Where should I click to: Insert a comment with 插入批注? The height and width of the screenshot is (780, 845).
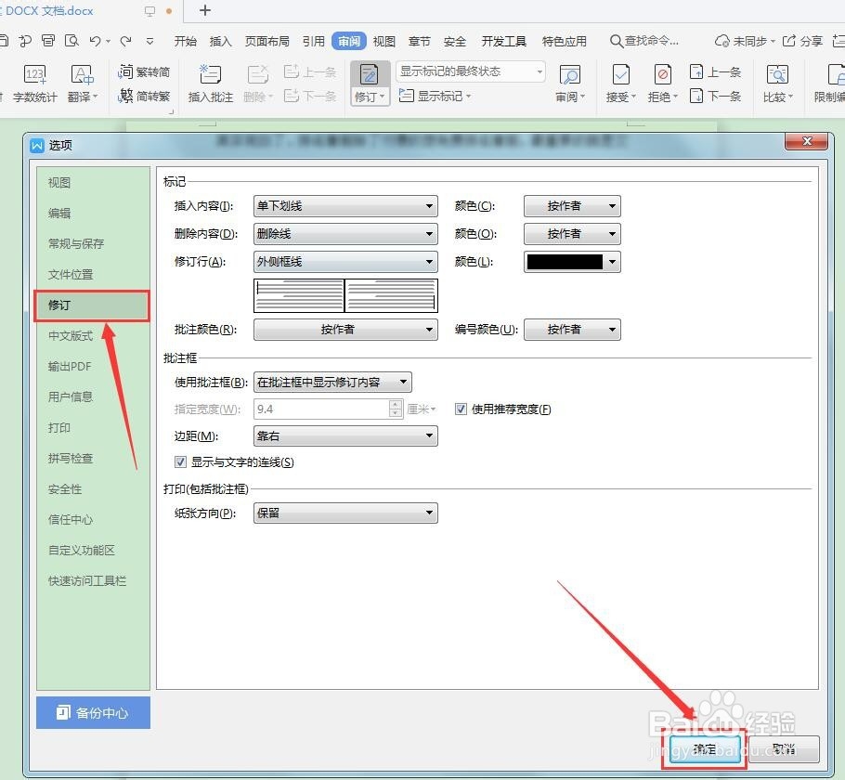click(x=210, y=84)
